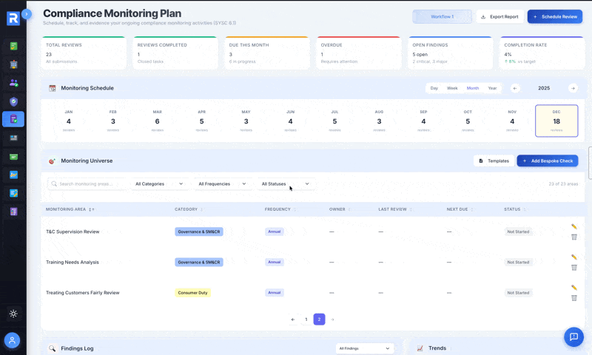Image resolution: width=592 pixels, height=355 pixels.
Task: Open the notes pencil sidebar icon
Action: [x=13, y=193]
